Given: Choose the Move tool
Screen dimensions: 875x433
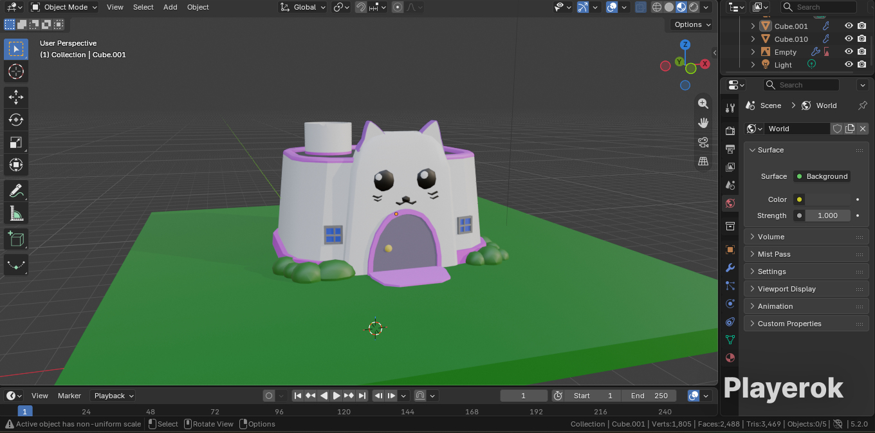Looking at the screenshot, I should point(16,98).
